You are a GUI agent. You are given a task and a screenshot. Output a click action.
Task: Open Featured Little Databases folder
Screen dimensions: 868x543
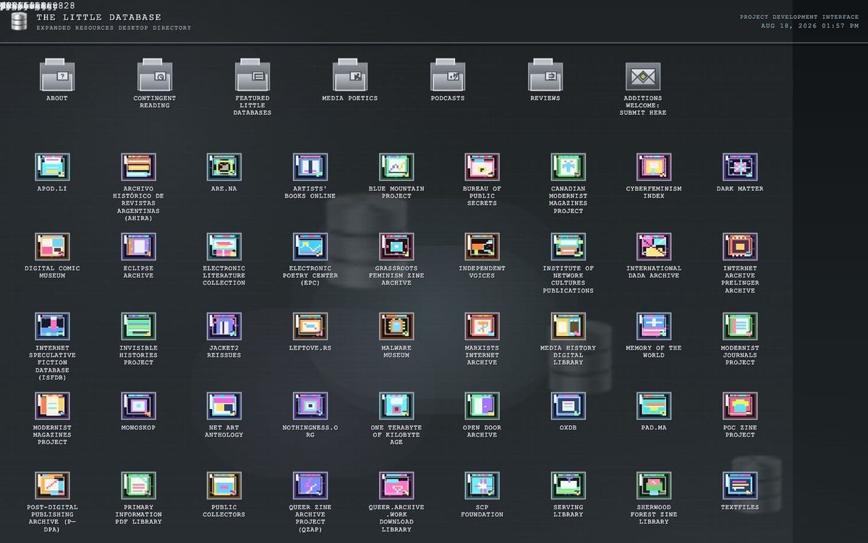click(252, 75)
